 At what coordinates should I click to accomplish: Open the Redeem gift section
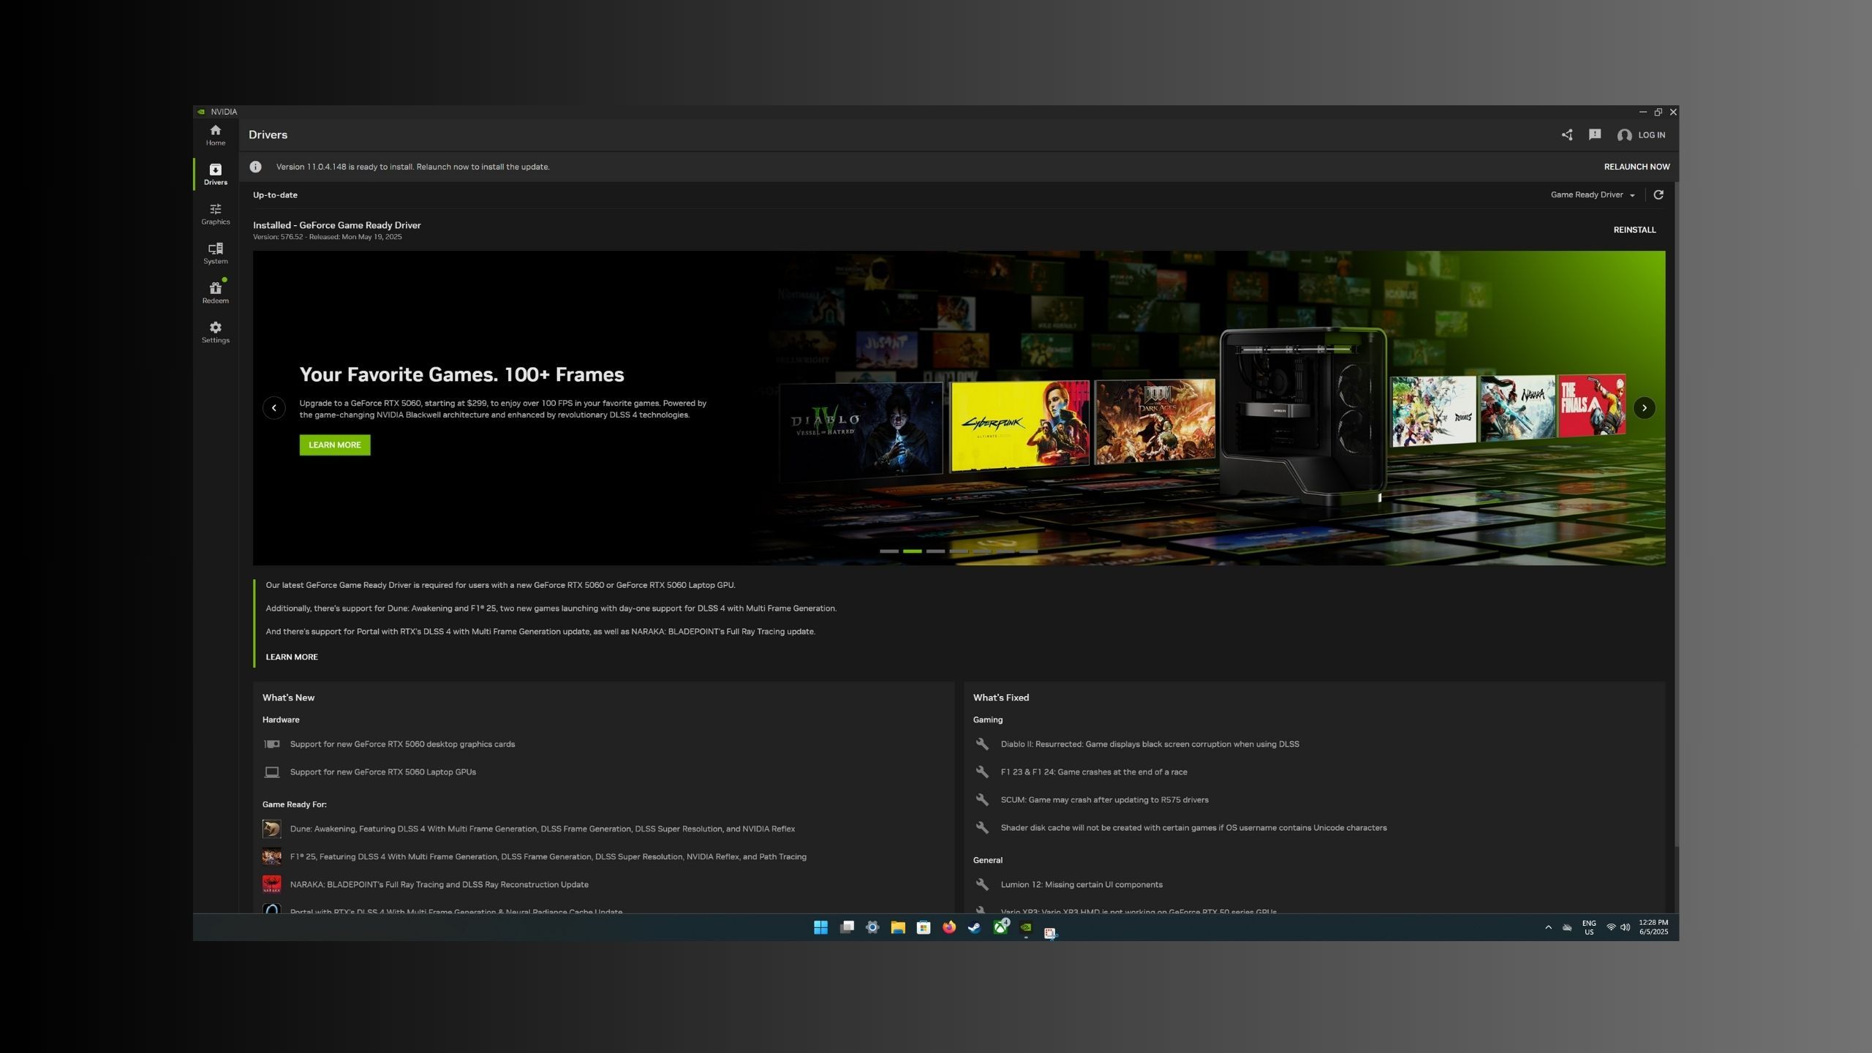coord(215,293)
